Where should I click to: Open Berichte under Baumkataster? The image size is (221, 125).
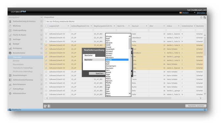(16, 61)
